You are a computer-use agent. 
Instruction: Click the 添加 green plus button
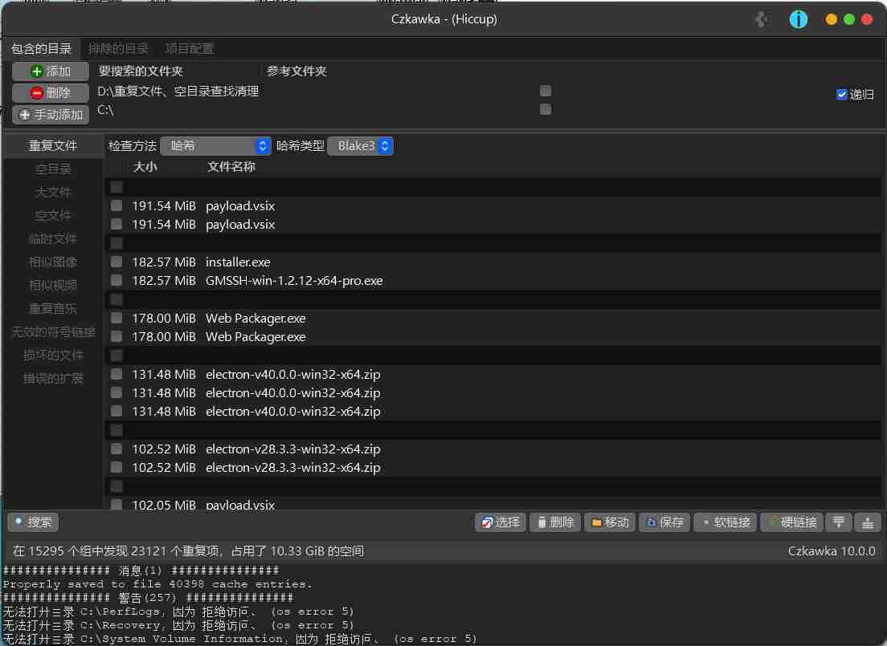click(x=50, y=71)
